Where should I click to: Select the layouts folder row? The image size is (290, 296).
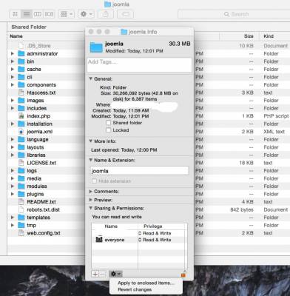point(47,147)
